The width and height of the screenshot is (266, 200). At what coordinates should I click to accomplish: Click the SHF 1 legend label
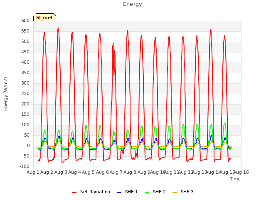pyautogui.click(x=131, y=192)
